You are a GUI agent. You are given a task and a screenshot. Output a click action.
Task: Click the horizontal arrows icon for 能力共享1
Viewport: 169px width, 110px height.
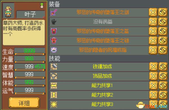(x=54, y=86)
